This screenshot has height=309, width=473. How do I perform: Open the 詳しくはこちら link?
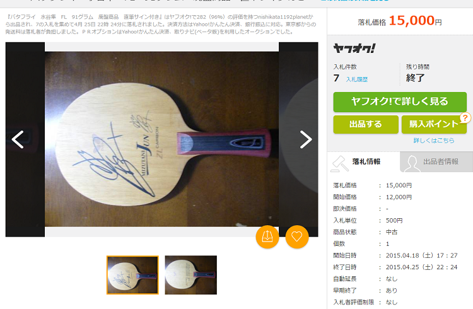[x=434, y=141]
